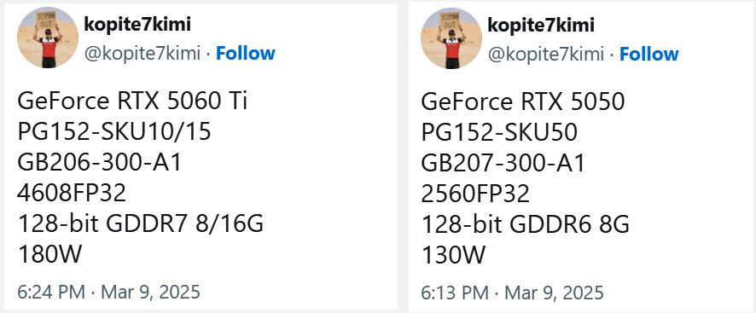The width and height of the screenshot is (756, 313).
Task: Open kopite7kimi avatar in left tweet
Action: 47,38
